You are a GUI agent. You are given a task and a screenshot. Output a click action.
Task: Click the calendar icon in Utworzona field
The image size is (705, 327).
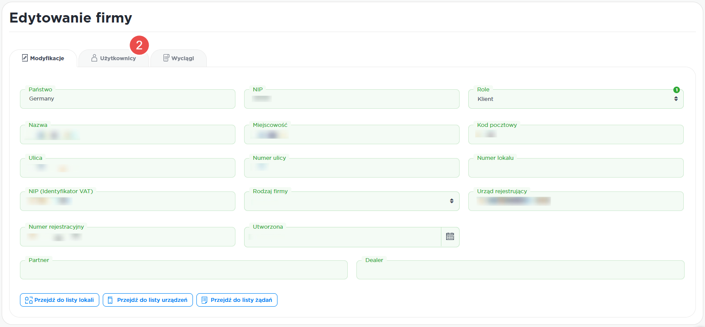tap(450, 236)
